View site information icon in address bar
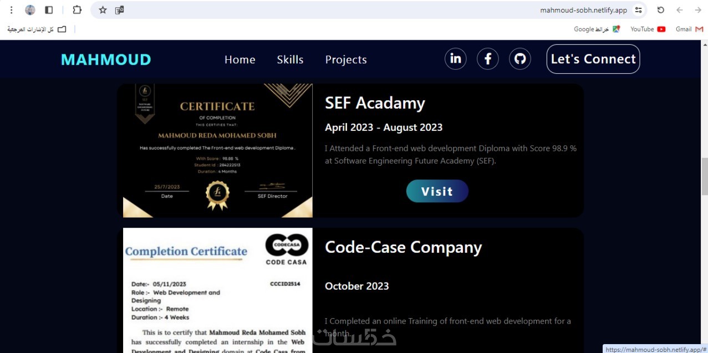 click(639, 10)
